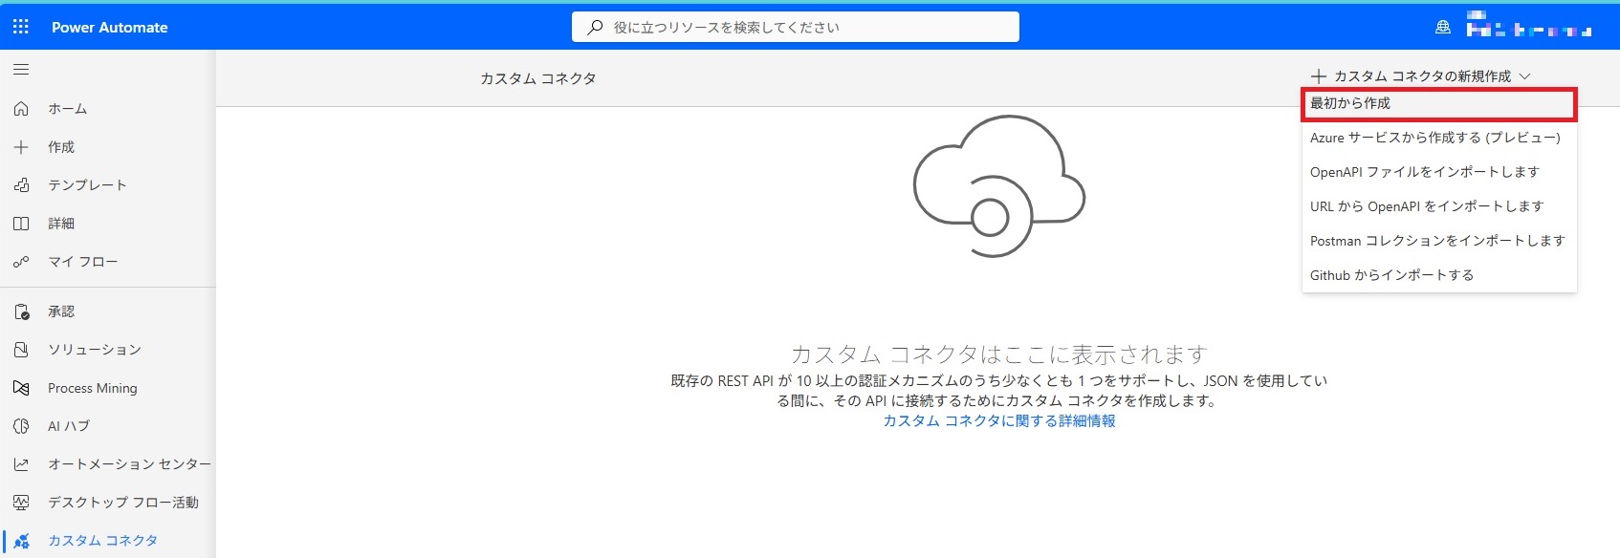Open the カスタム コネクタに関する詳細情報 link
This screenshot has height=558, width=1620.
pyautogui.click(x=999, y=421)
